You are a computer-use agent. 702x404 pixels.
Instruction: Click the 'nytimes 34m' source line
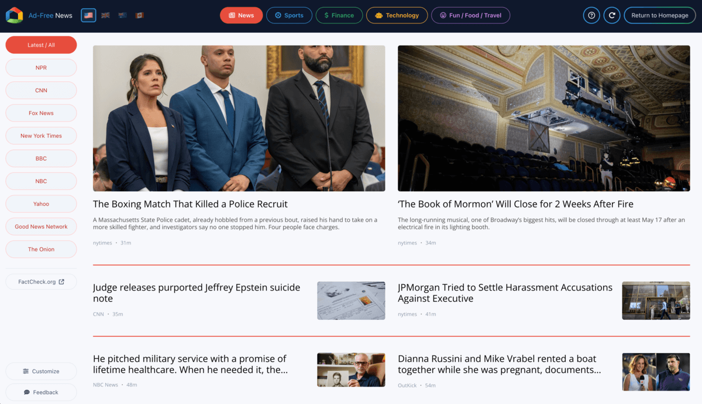[417, 243]
